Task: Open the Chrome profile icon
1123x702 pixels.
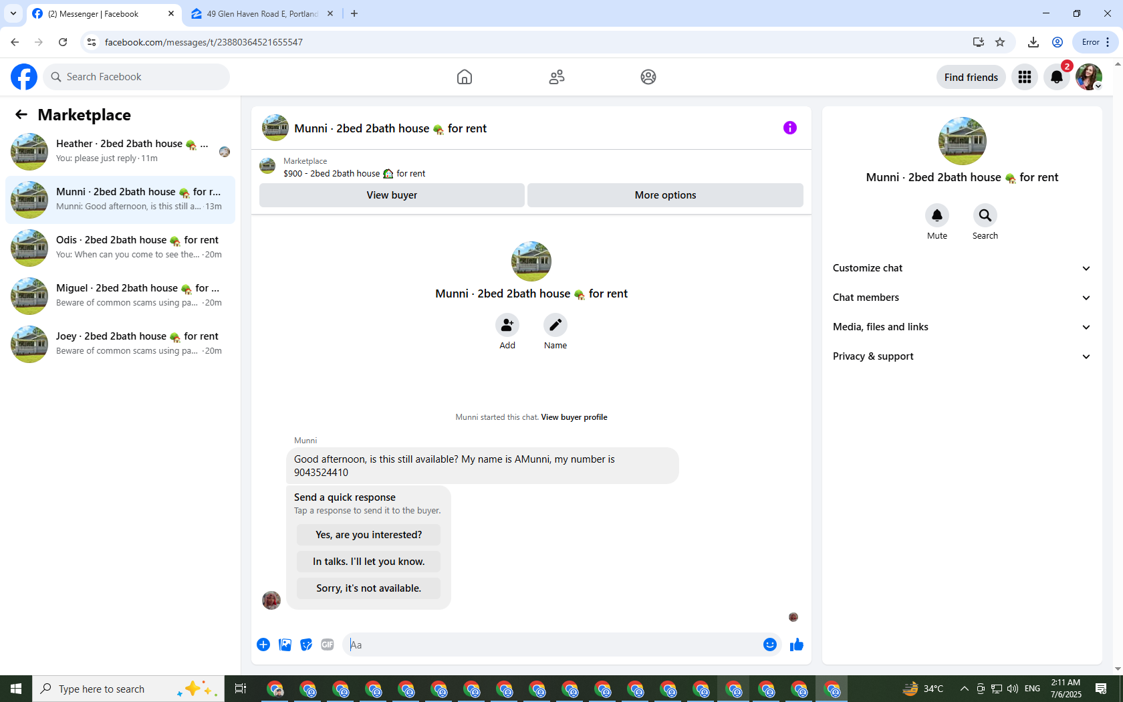Action: pos(1057,42)
